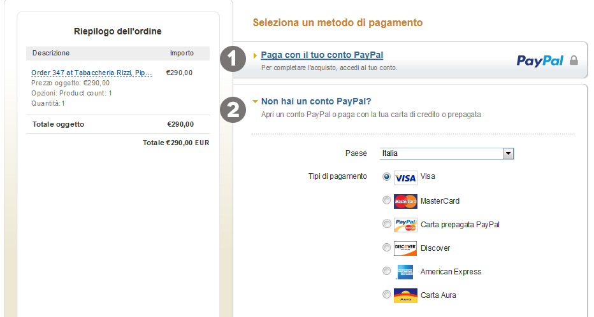Collapse the 'Non hai un conto PayPal?' section
The image size is (594, 317).
click(256, 101)
